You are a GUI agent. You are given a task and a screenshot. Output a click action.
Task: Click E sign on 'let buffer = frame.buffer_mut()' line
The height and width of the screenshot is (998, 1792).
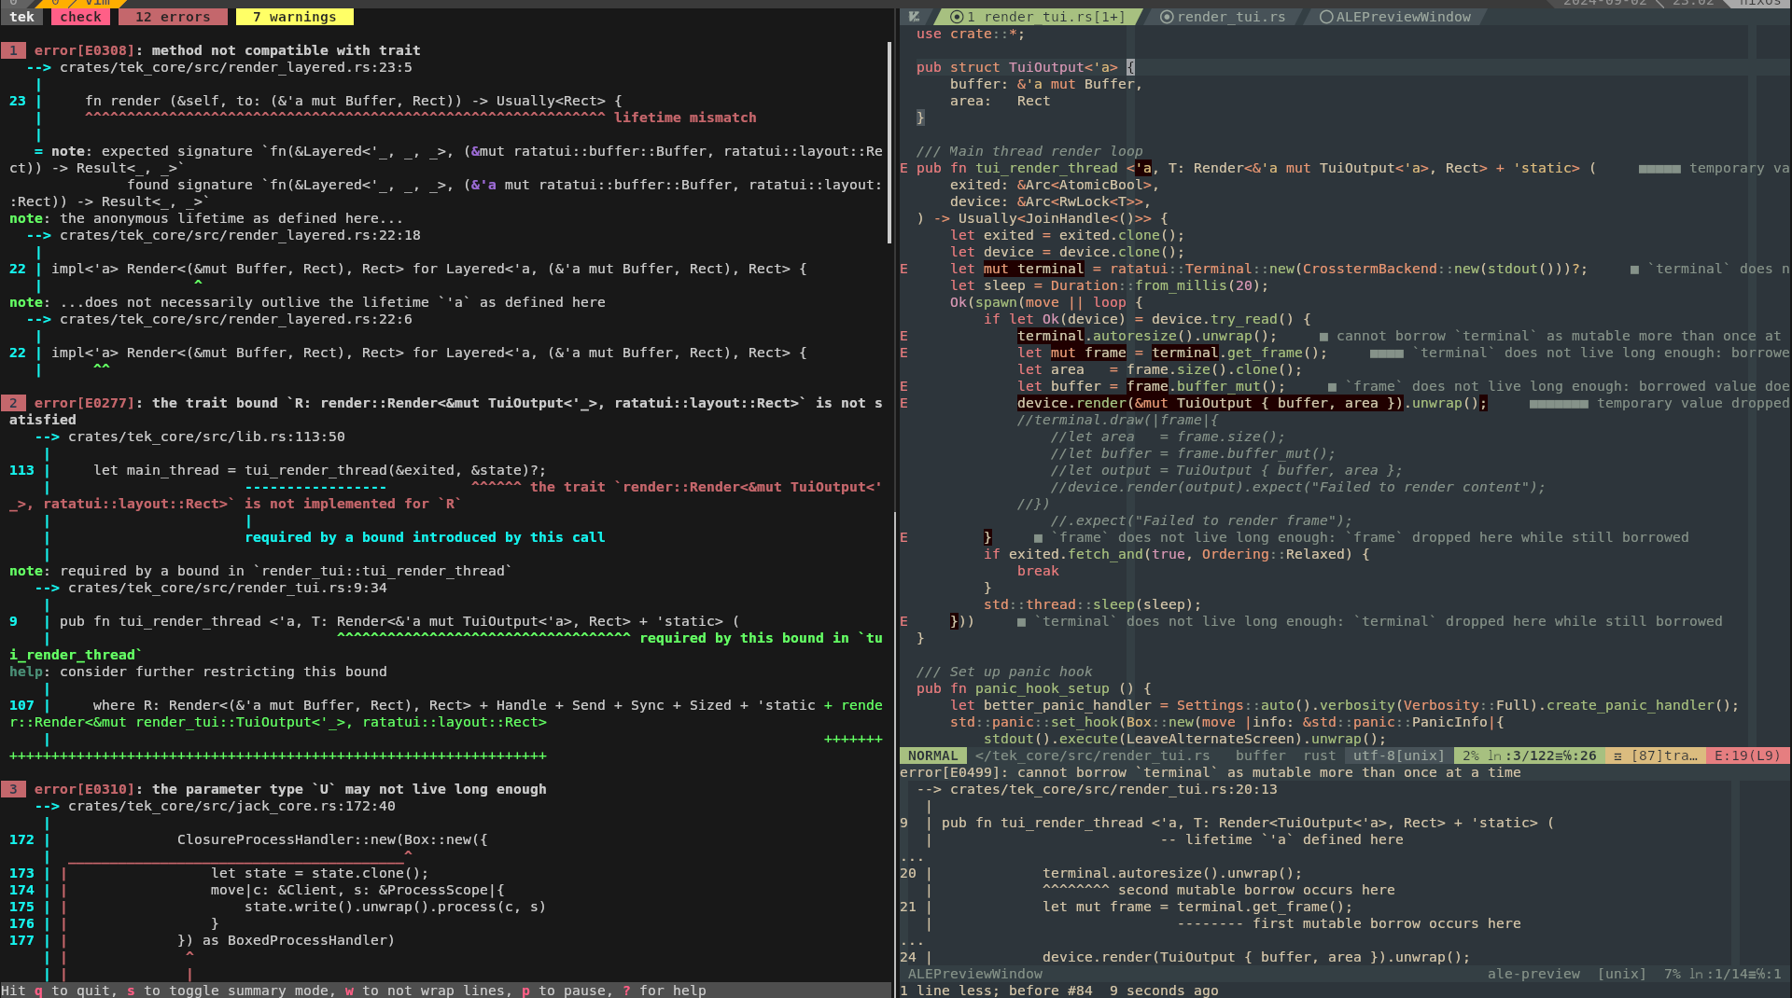click(903, 386)
